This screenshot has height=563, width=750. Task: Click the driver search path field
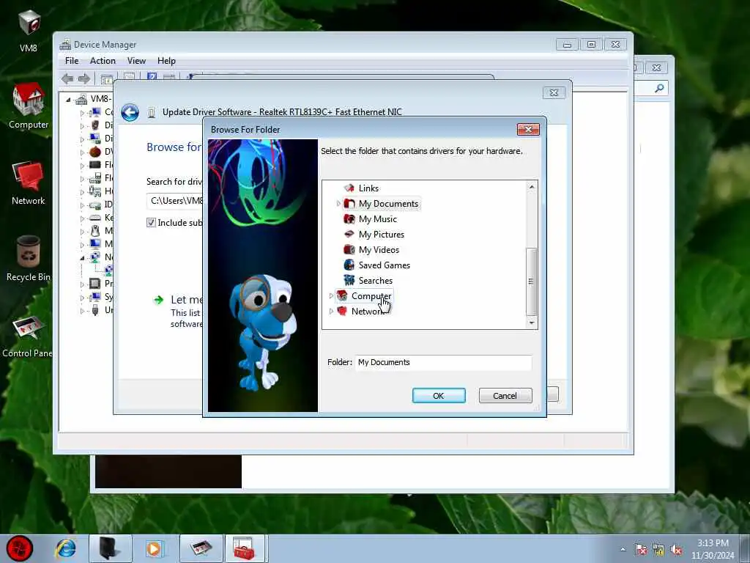click(176, 201)
